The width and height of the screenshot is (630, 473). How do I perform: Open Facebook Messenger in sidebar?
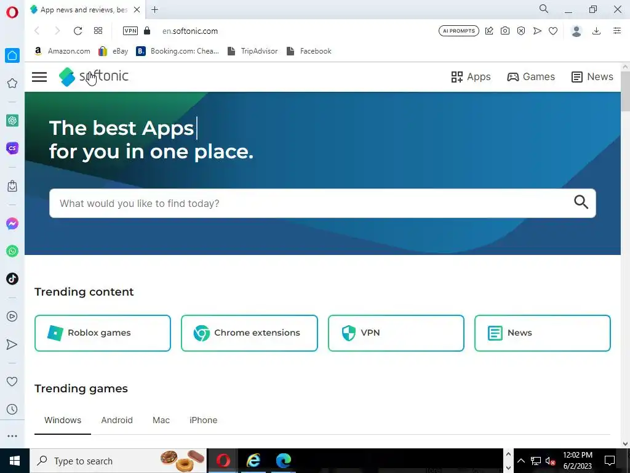12,224
